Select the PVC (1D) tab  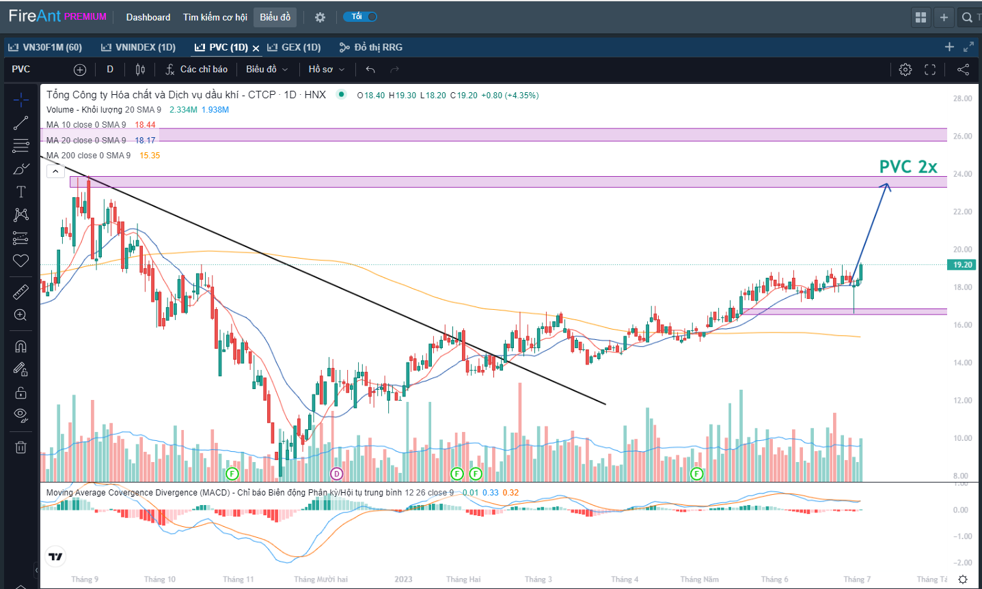pos(221,47)
